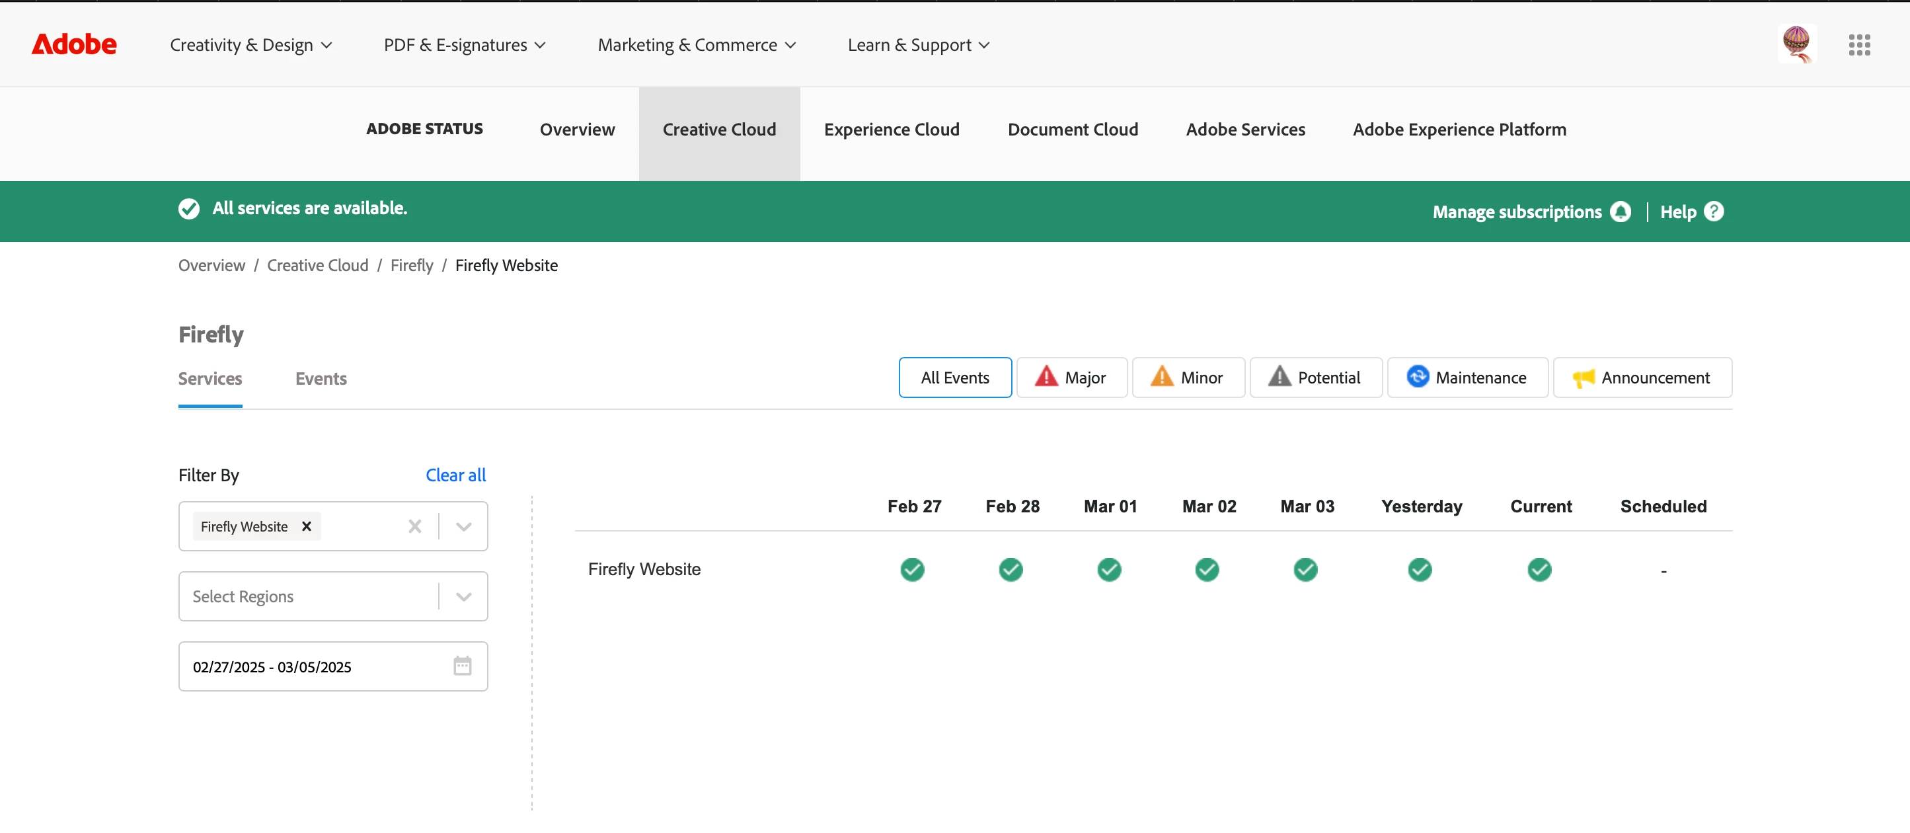Open the Learn & Support dropdown
This screenshot has height=833, width=1910.
tap(918, 44)
